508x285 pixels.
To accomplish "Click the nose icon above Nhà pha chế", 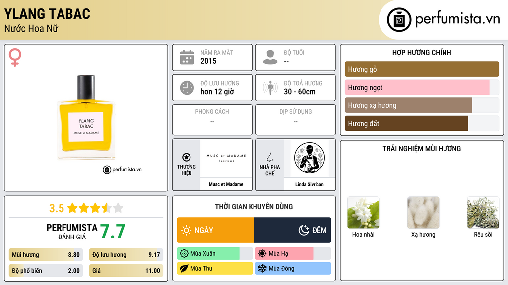I will (269, 157).
